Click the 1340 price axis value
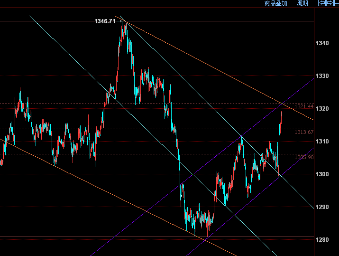The width and height of the screenshot is (339, 256). (322, 43)
